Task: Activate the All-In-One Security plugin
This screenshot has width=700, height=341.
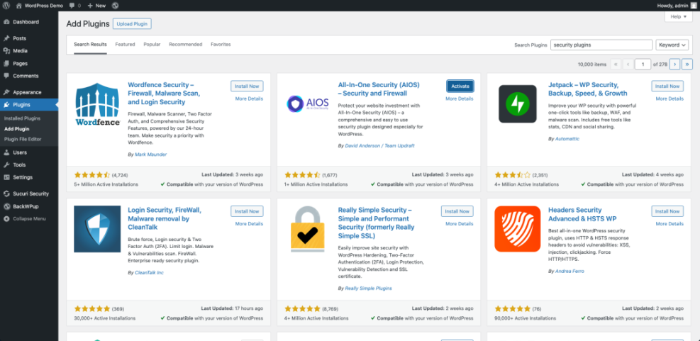Action: coord(460,86)
